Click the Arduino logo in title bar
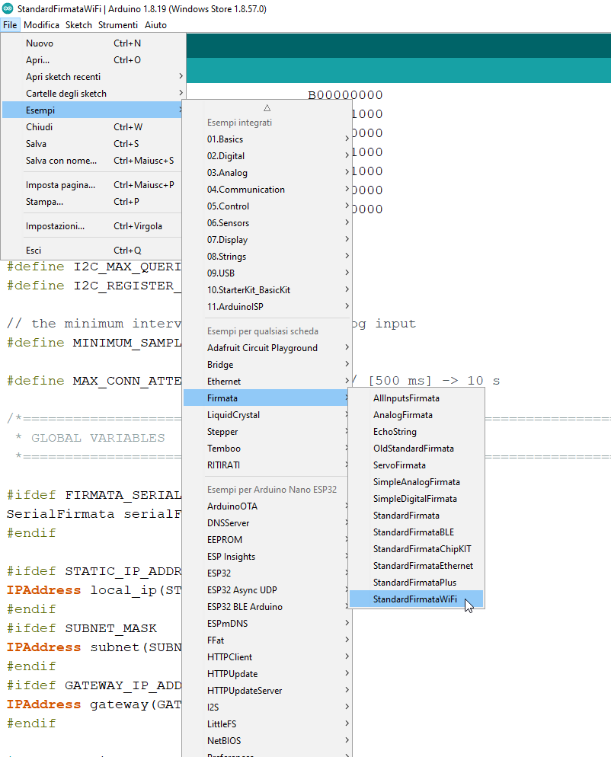Image resolution: width=611 pixels, height=757 pixels. [x=8, y=8]
